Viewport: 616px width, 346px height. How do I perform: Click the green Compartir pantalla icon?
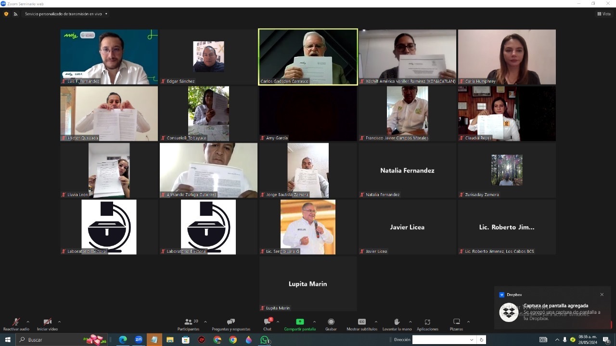[x=300, y=322]
